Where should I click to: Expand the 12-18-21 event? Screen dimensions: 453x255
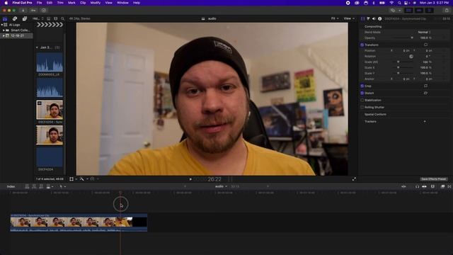[x=4, y=36]
